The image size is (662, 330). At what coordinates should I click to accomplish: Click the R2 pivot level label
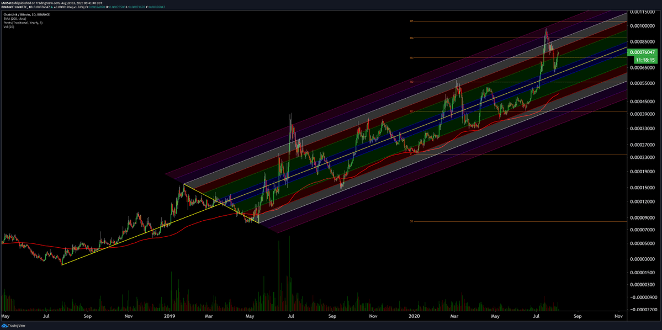tap(412, 82)
